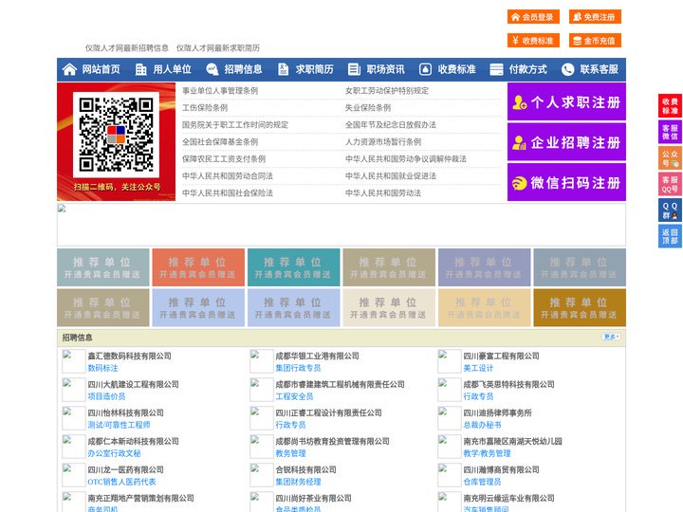Open company 鑫汇德数码科技有限公司
The image size is (683, 512).
click(x=129, y=356)
